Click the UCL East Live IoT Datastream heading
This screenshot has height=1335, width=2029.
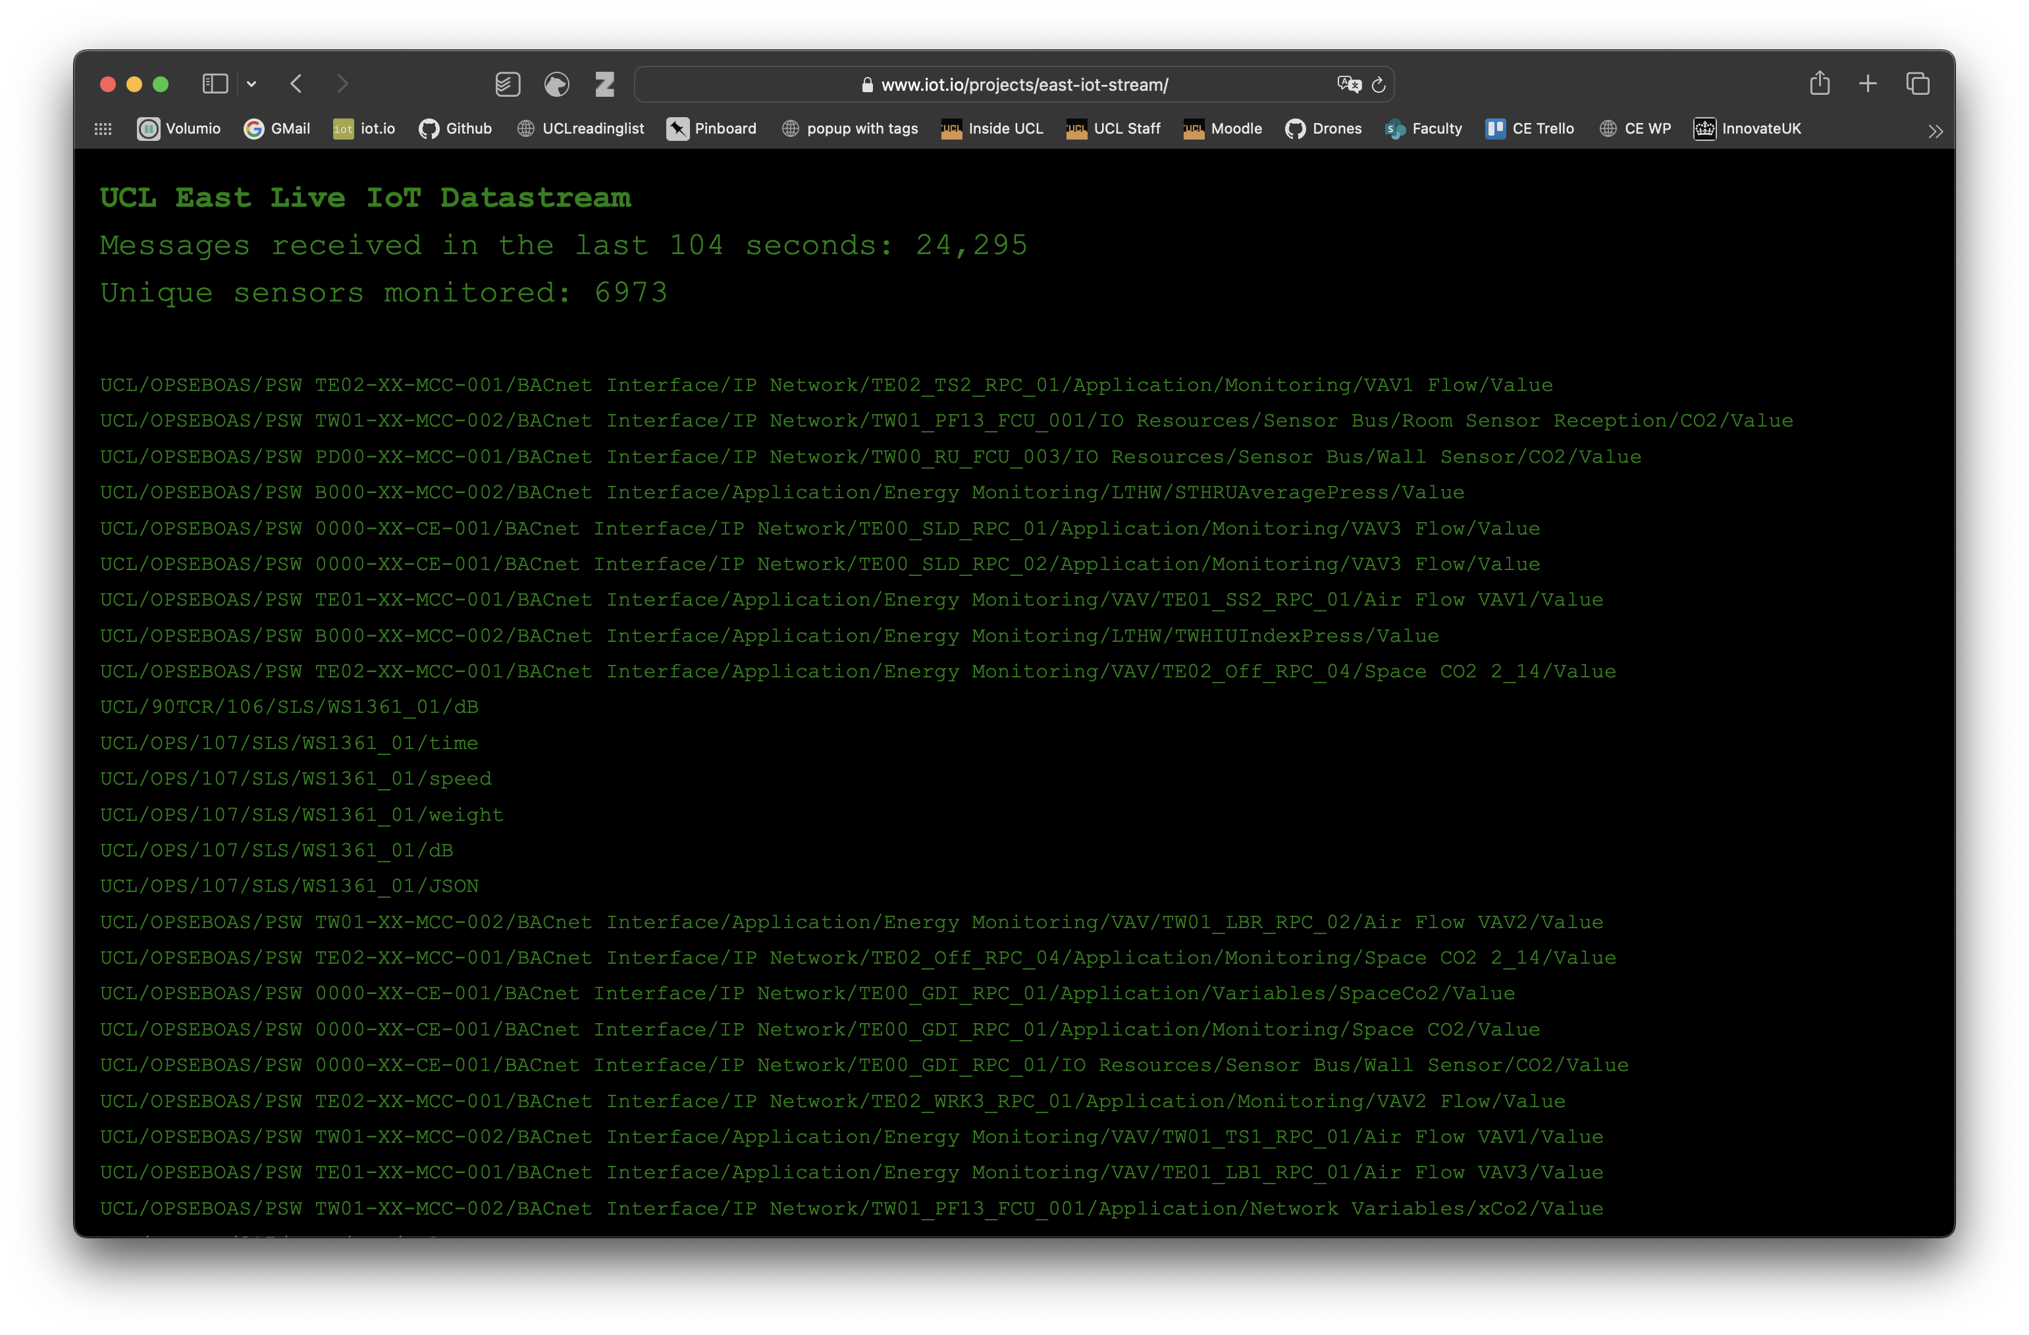pos(366,197)
